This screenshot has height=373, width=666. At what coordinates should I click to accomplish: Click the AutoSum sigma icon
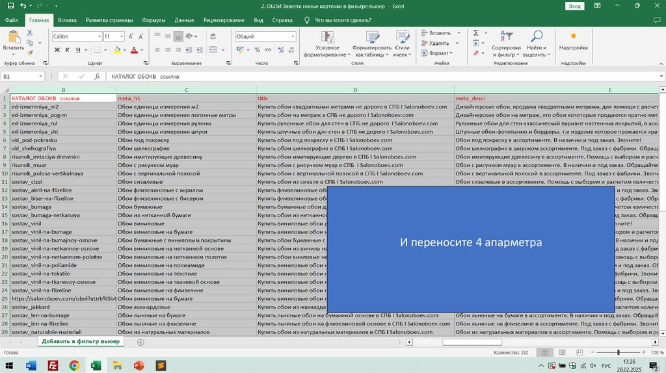(x=475, y=32)
